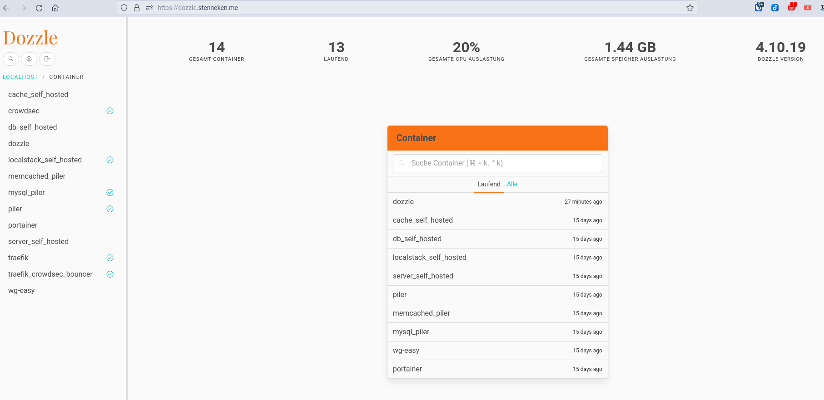The width and height of the screenshot is (824, 400).
Task: Click the browser home icon
Action: click(55, 8)
